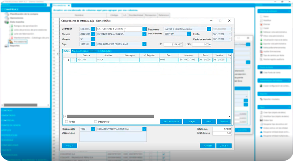Screen dimensions: 294x161
Task: Enable the Todos checkbox
Action: pos(66,121)
